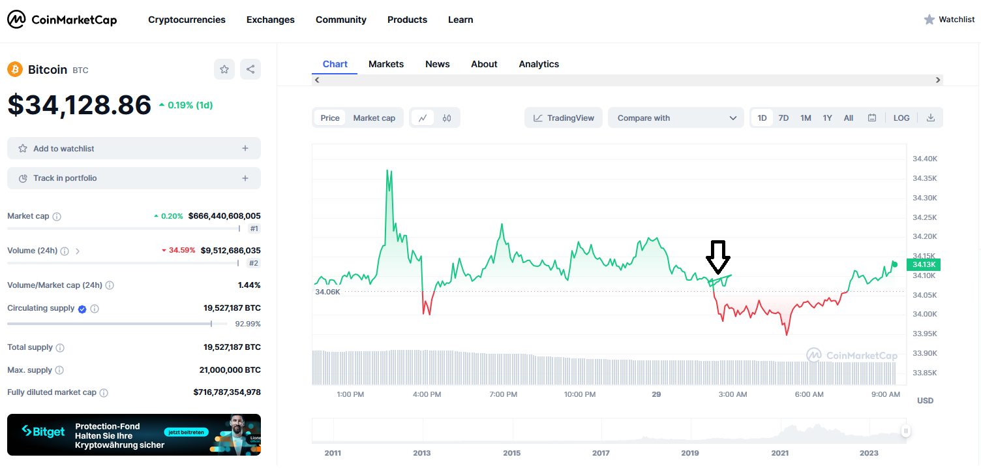Screen dimensions: 981x470
Task: Click the $34,128.86 price value
Action: (80, 104)
